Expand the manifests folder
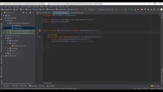 tap(6, 18)
